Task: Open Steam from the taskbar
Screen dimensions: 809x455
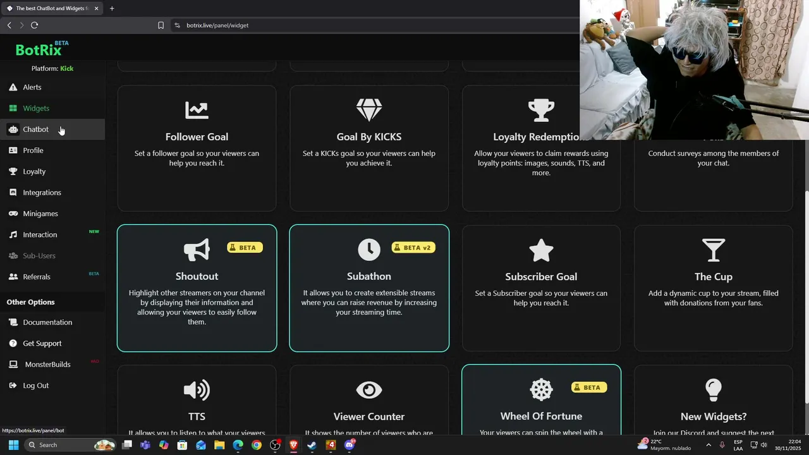Action: tap(312, 445)
